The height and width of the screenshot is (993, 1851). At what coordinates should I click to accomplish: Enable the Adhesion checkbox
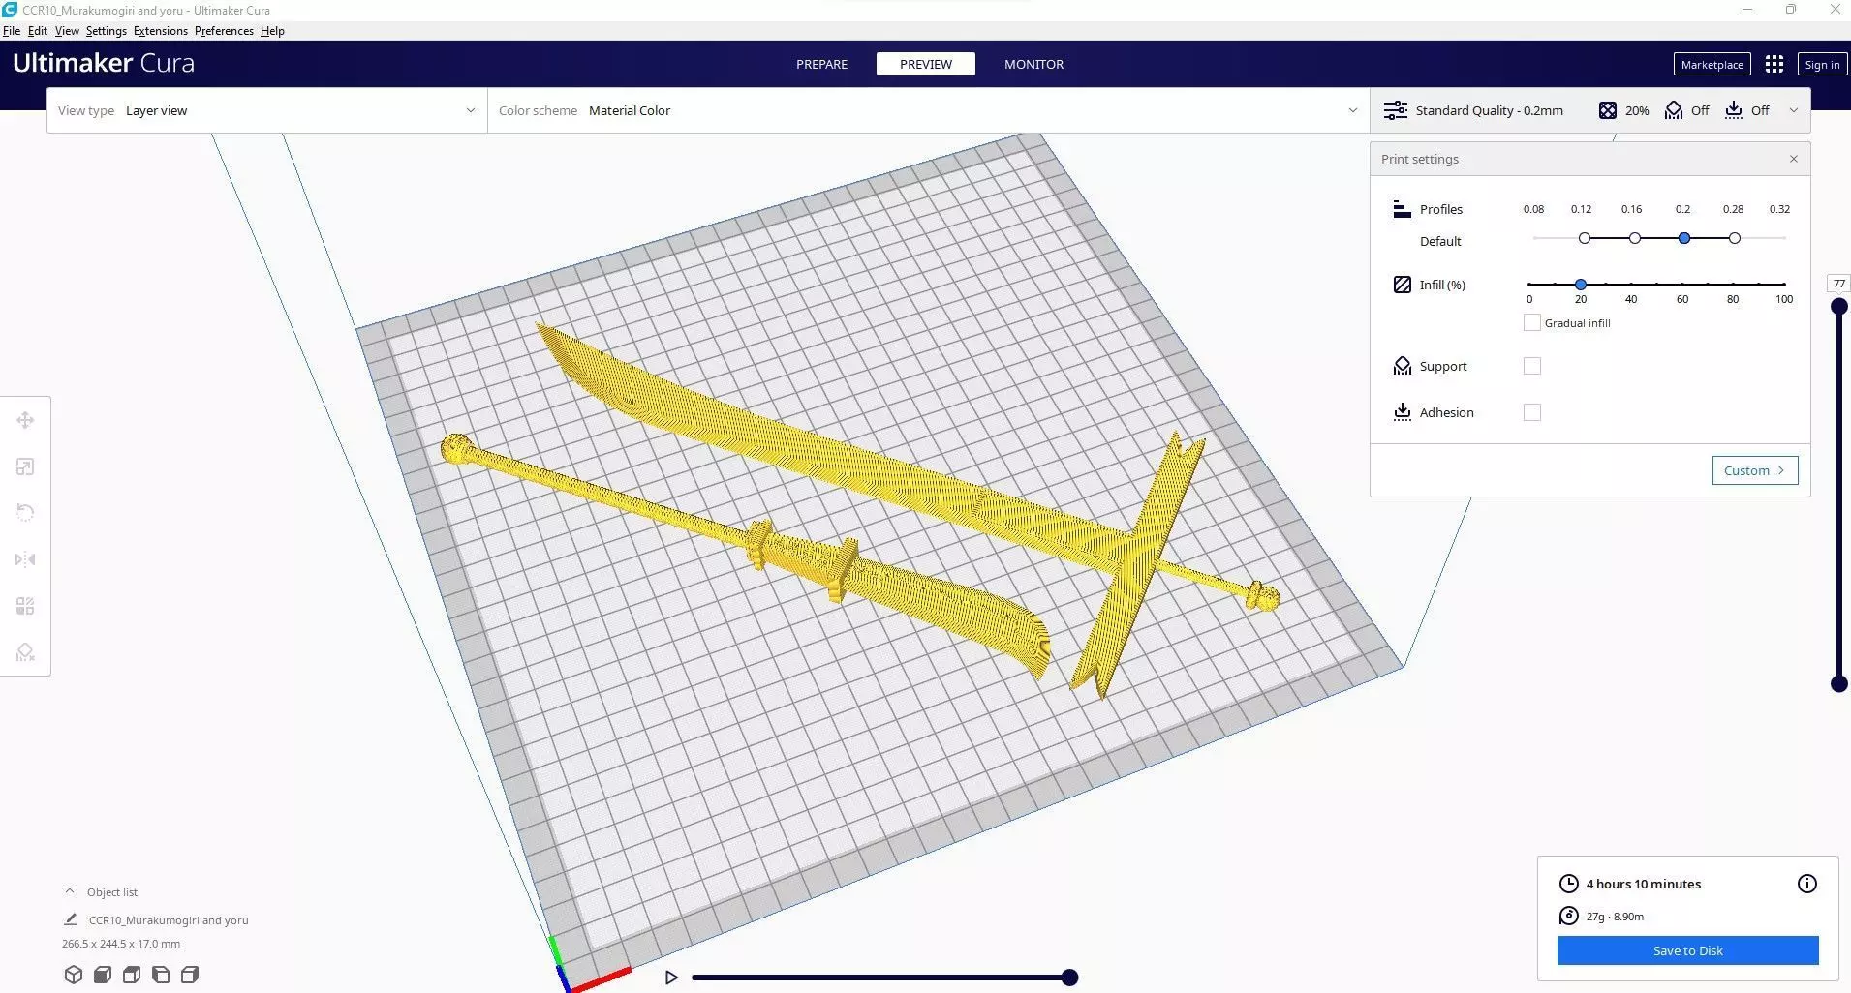pyautogui.click(x=1532, y=412)
